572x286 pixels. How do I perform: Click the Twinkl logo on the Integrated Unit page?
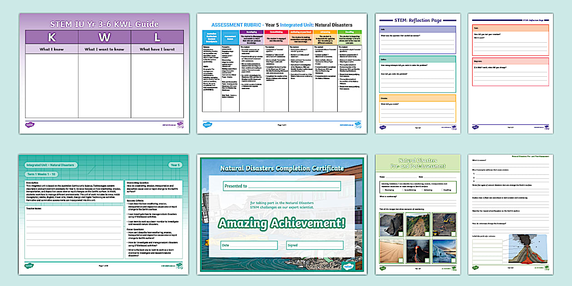pyautogui.click(x=29, y=266)
